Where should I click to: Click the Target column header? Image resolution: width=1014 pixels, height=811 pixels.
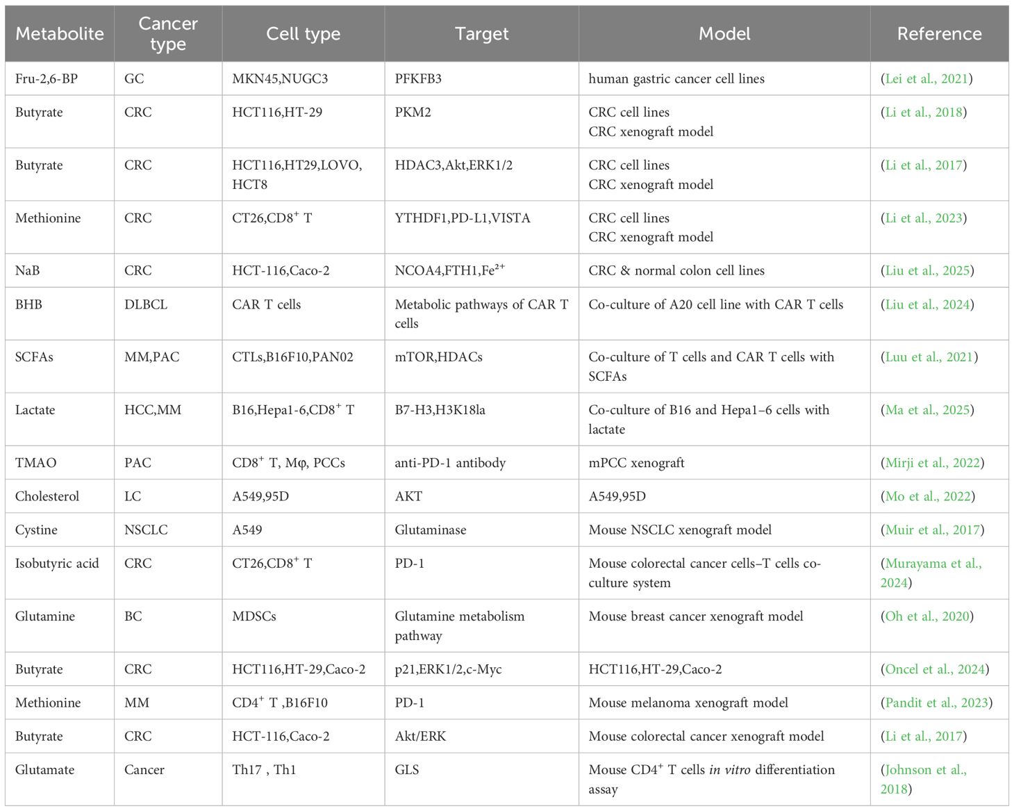coord(481,33)
